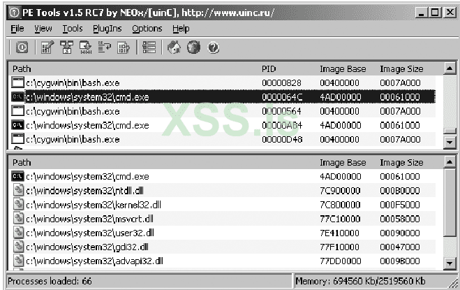Open the File menu
Viewport: 460px width, 290px height.
tap(17, 29)
